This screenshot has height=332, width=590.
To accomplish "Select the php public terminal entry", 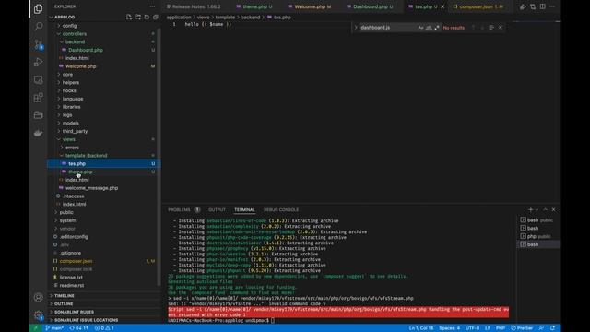I will [x=538, y=236].
